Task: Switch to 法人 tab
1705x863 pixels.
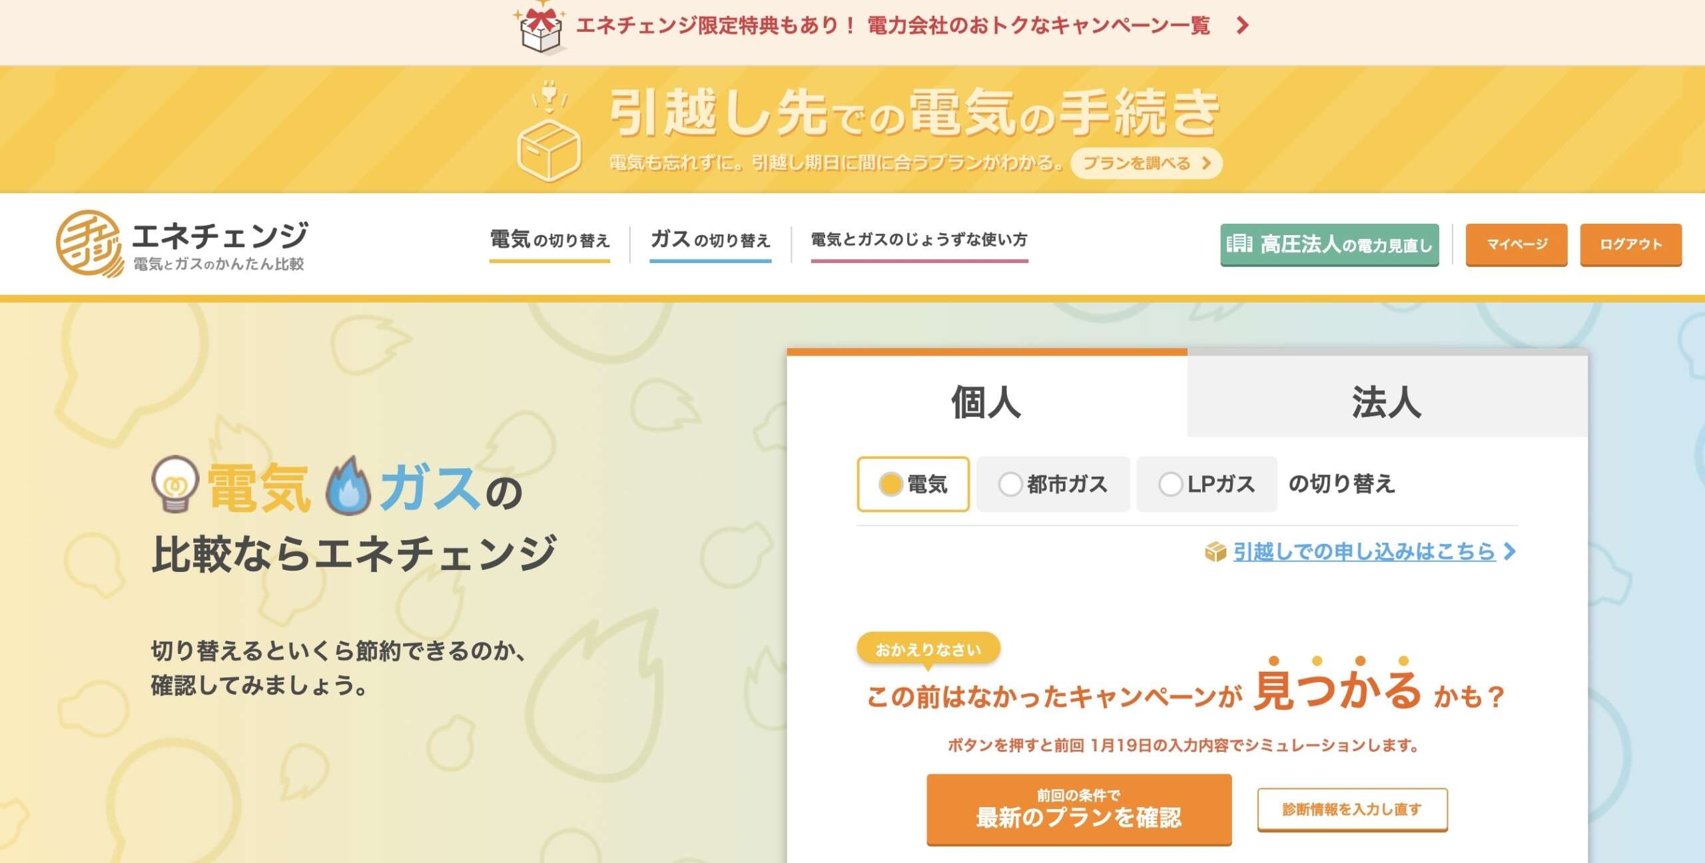Action: point(1387,396)
